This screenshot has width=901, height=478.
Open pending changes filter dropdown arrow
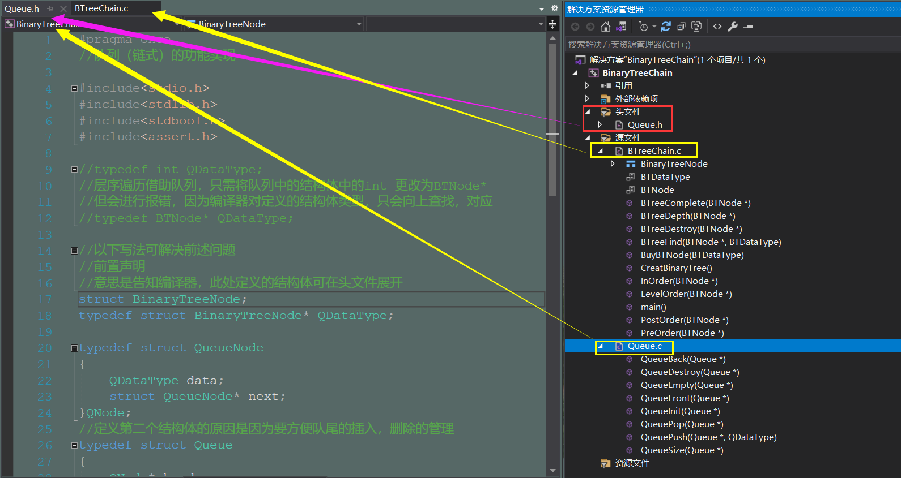654,27
